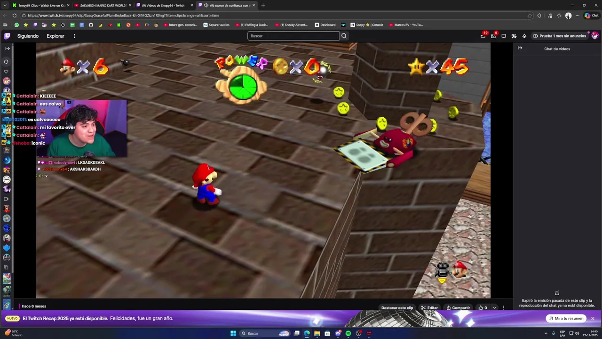Switch to Snepy64 Clips Kick tab
Viewport: 602px width, 339px height.
[x=41, y=5]
